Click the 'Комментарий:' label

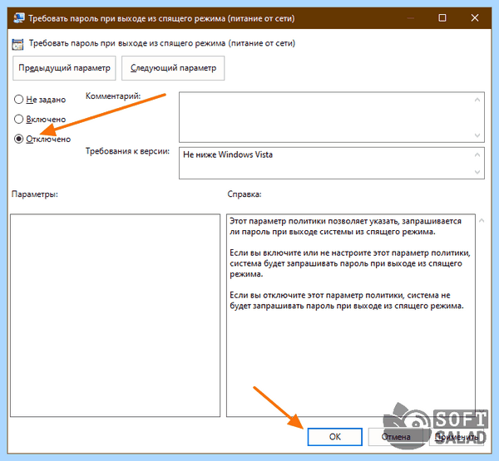click(113, 96)
